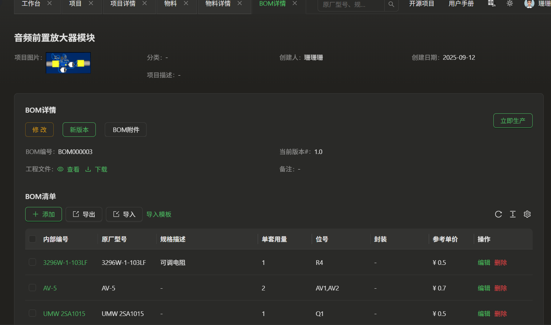The width and height of the screenshot is (551, 325).
Task: Click the search magnifier icon
Action: tap(391, 4)
